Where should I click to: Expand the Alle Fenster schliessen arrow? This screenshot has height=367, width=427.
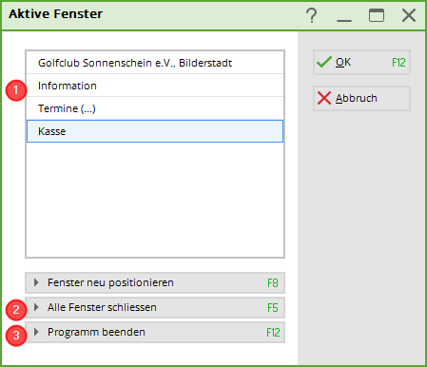(x=36, y=307)
